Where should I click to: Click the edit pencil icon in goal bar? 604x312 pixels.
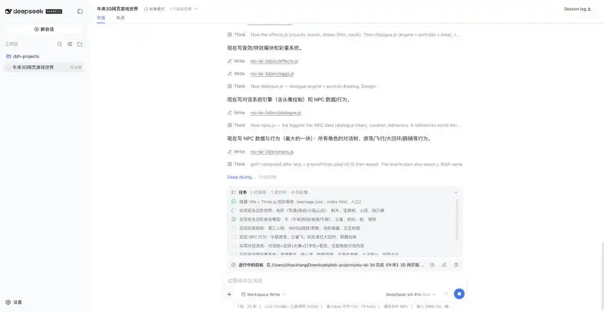444,265
